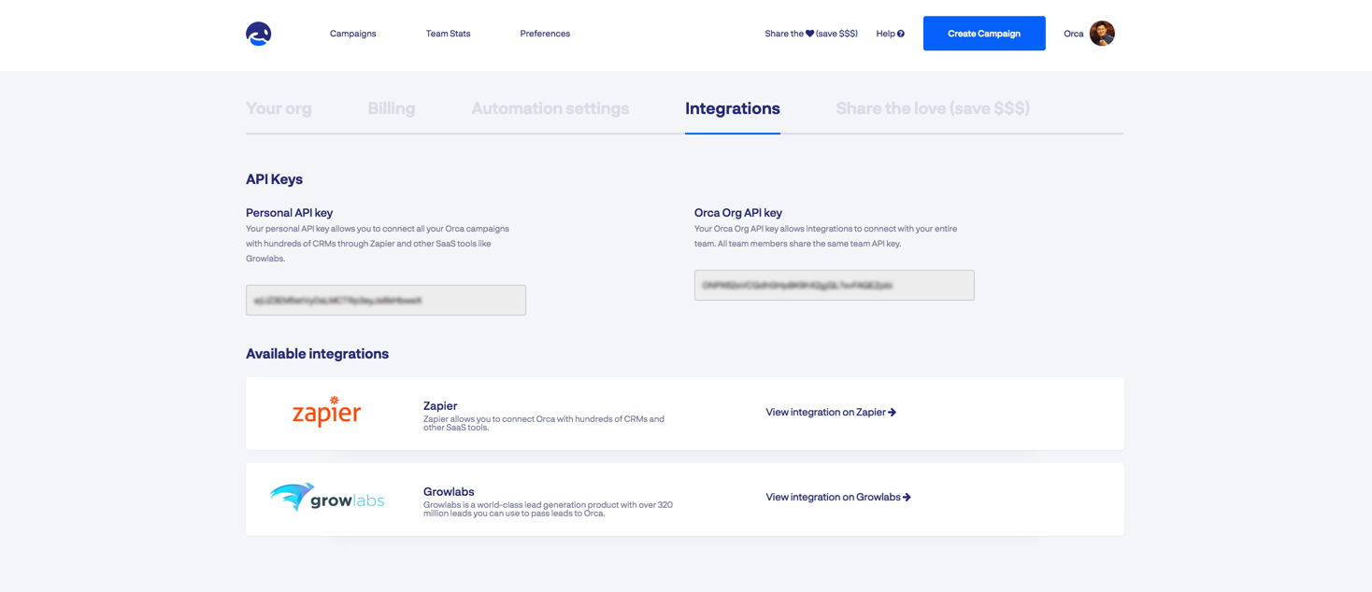Viewport: 1372px width, 592px height.
Task: Click the Personal API key heading
Action: [x=289, y=213]
